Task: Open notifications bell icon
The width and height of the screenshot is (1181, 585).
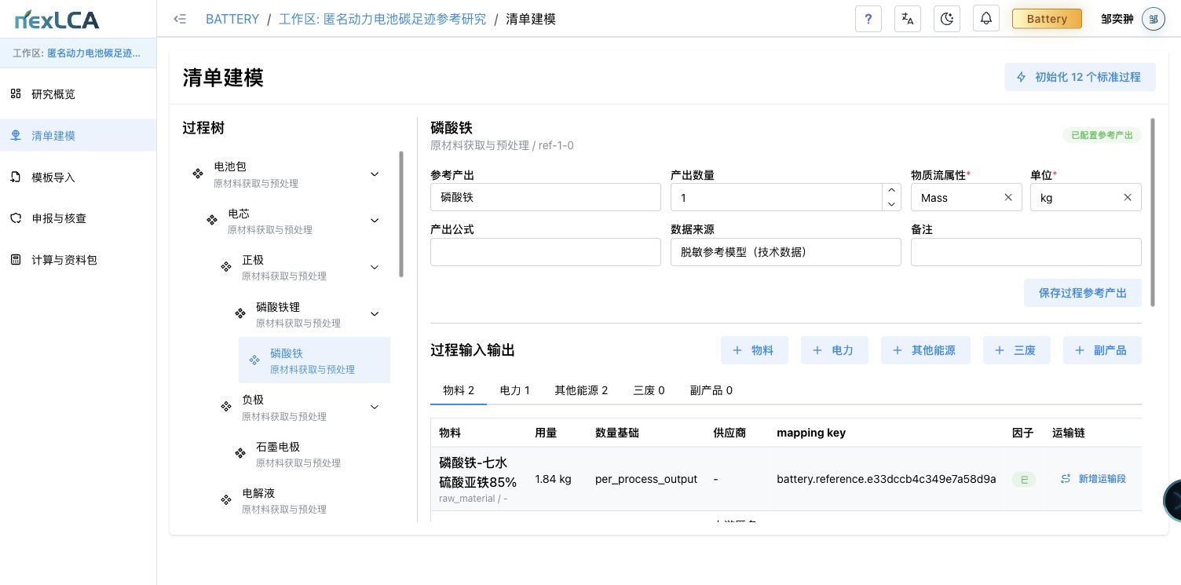Action: pyautogui.click(x=986, y=19)
